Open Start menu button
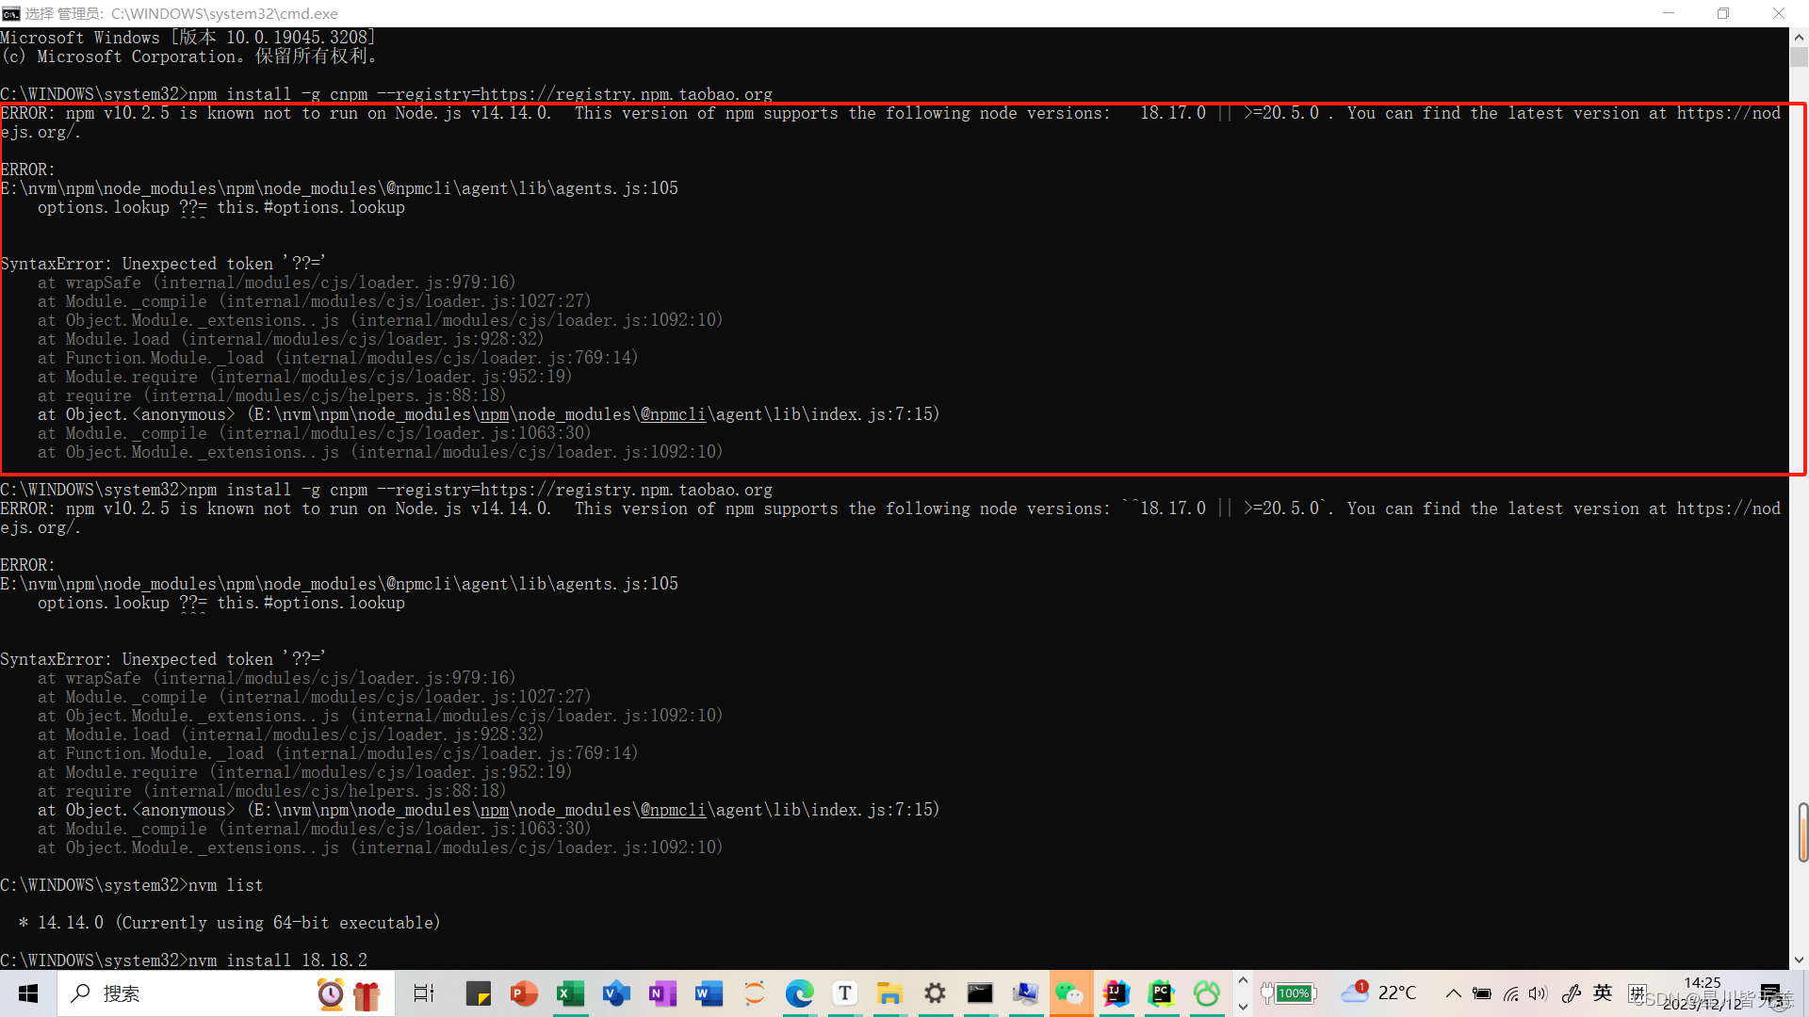The height and width of the screenshot is (1017, 1809). point(19,993)
